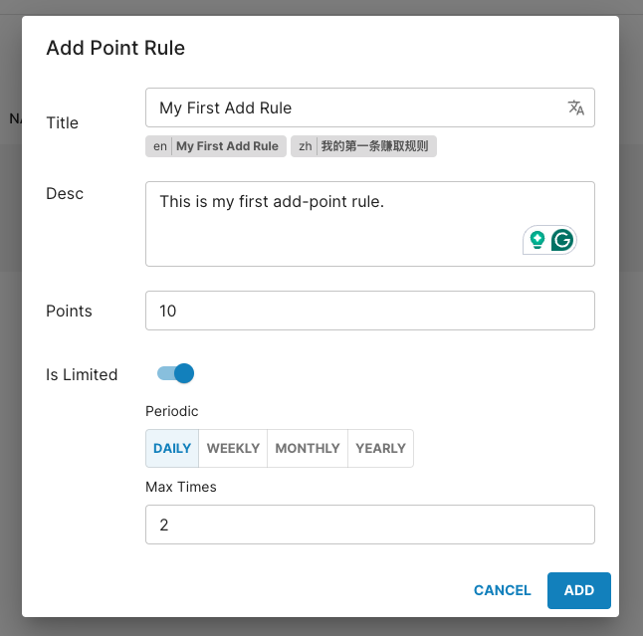The height and width of the screenshot is (636, 643).
Task: Select the zh translation chip
Action: click(364, 146)
